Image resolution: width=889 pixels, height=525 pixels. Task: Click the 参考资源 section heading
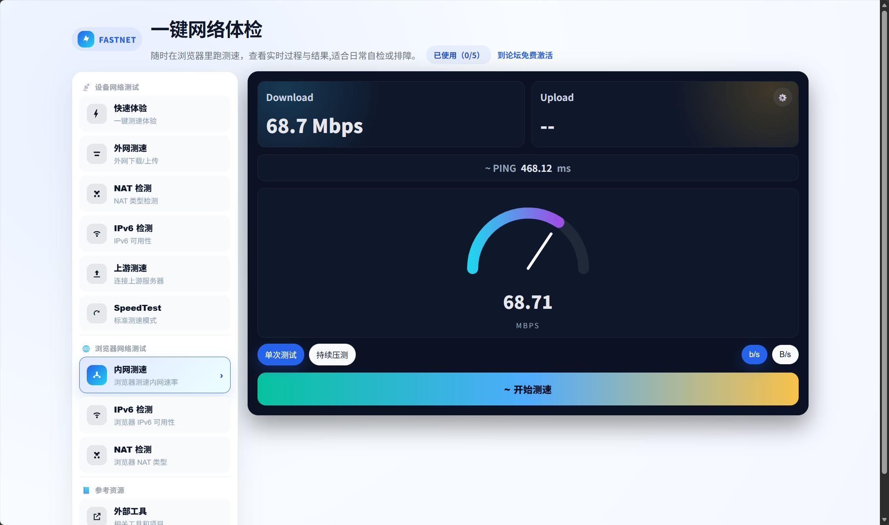(x=110, y=491)
